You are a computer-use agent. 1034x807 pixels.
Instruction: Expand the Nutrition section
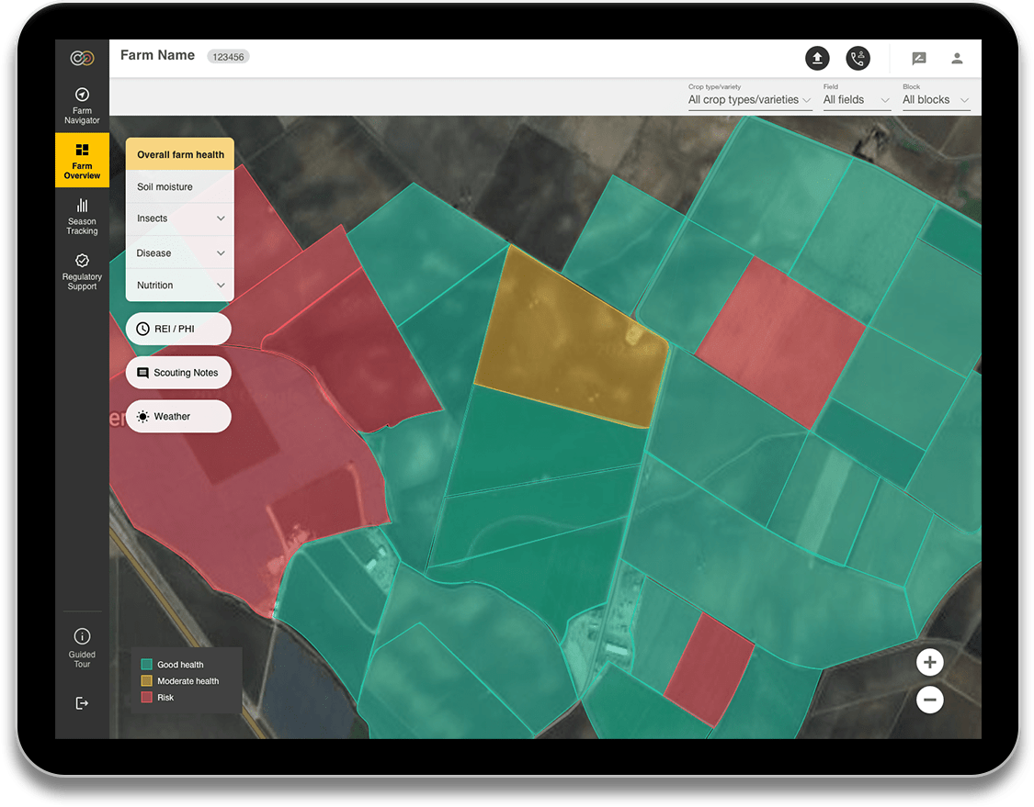pyautogui.click(x=221, y=286)
